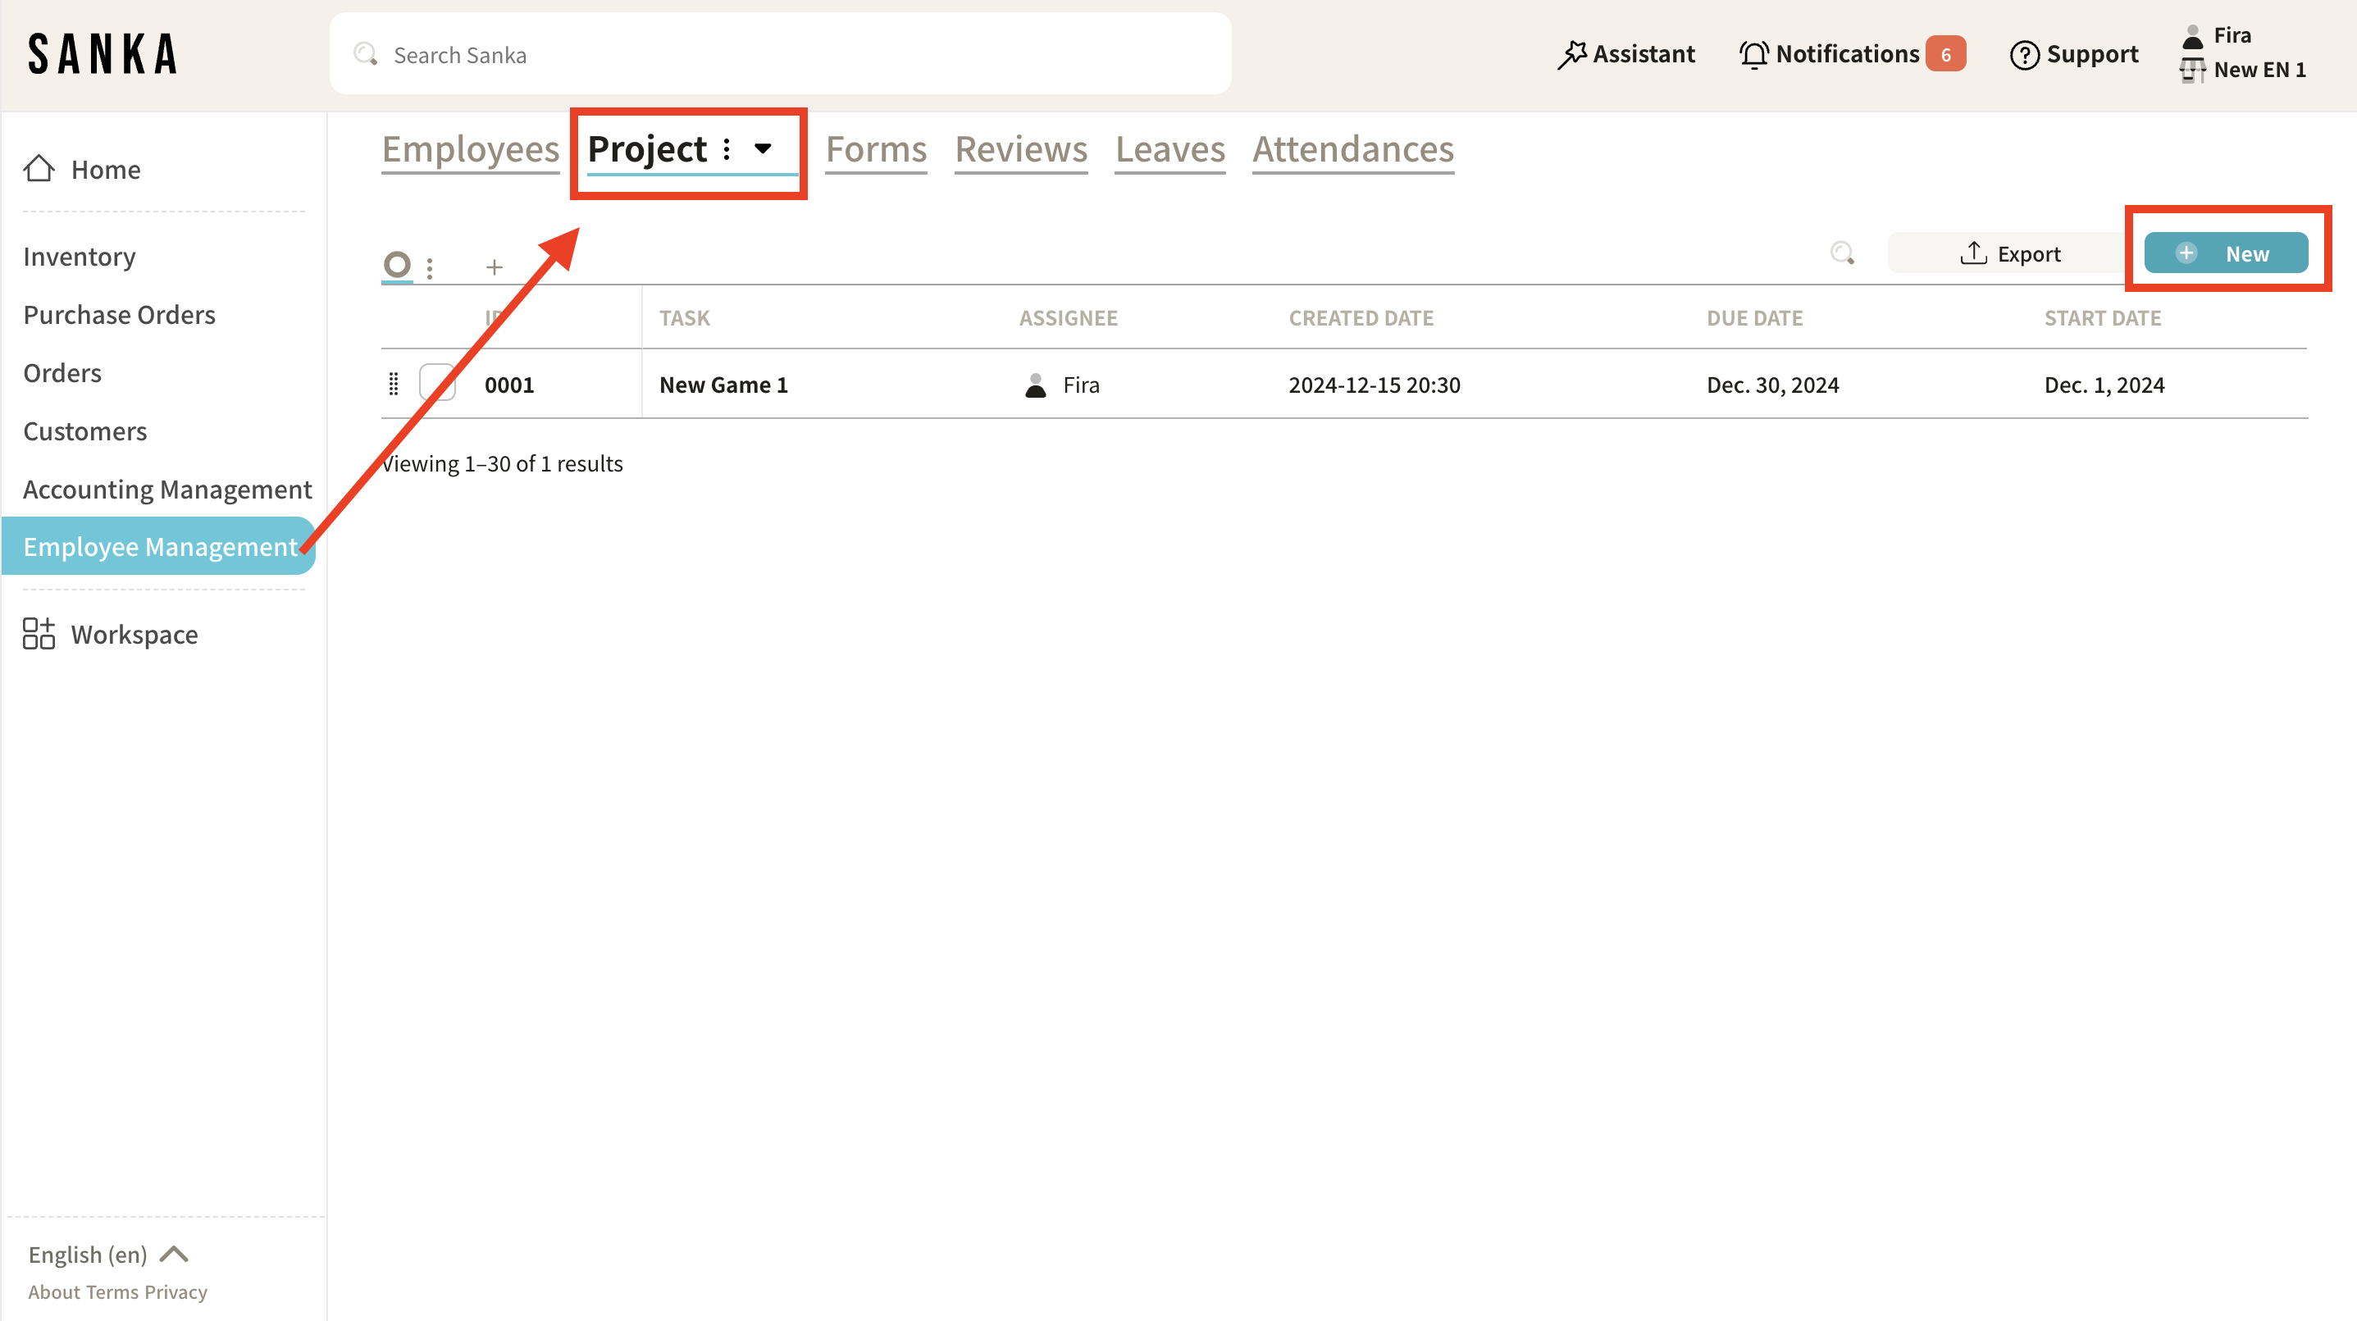Click the Search Sanka input field
Image resolution: width=2357 pixels, height=1321 pixels.
coord(780,55)
